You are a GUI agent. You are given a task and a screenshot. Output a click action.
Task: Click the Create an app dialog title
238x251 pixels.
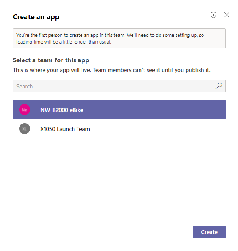click(x=36, y=17)
